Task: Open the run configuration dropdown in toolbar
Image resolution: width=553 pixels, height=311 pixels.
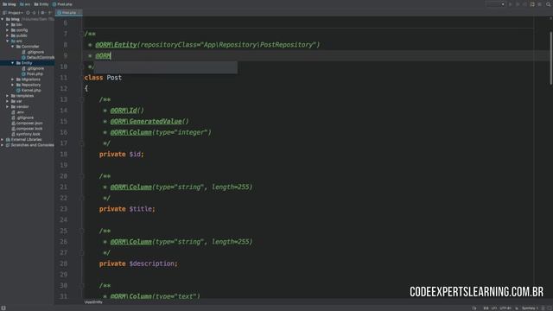Action: click(x=495, y=4)
